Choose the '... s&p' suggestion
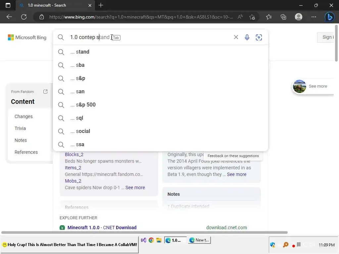Screen dimensions: 339x254 pos(161,78)
